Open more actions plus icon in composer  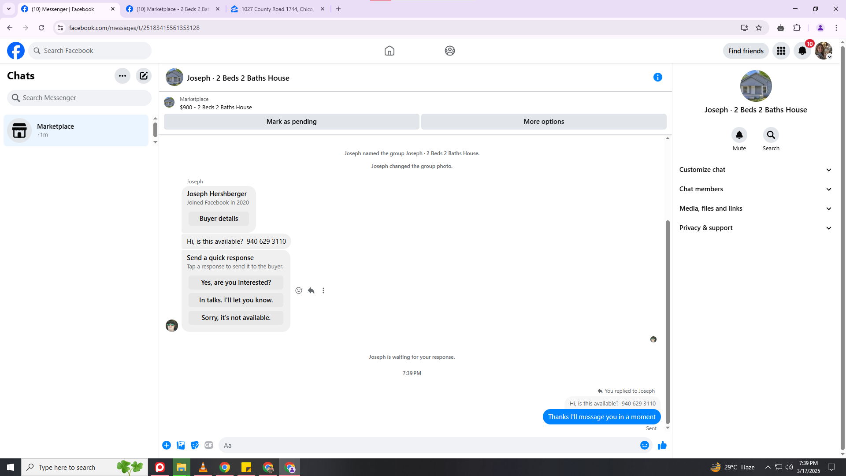point(167,445)
